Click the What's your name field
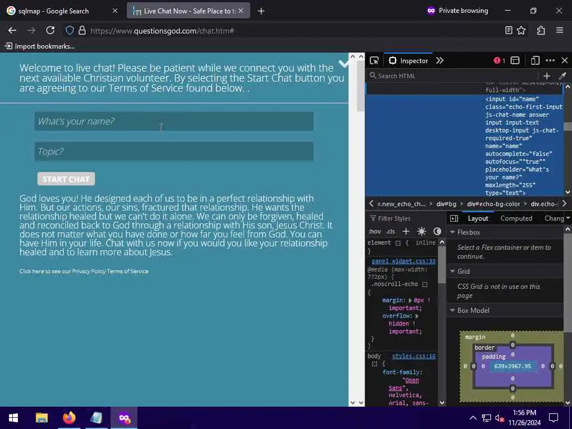The width and height of the screenshot is (572, 429). [x=174, y=121]
